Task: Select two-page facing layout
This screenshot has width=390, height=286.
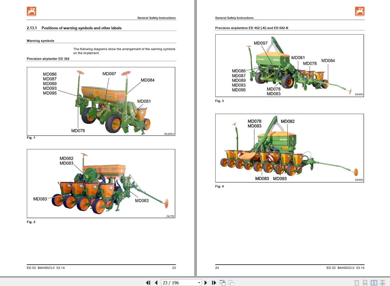Action: pos(374,283)
